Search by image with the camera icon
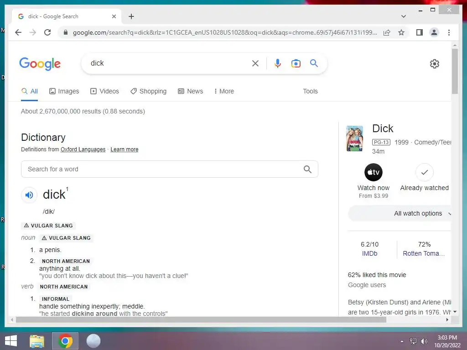 (x=296, y=63)
